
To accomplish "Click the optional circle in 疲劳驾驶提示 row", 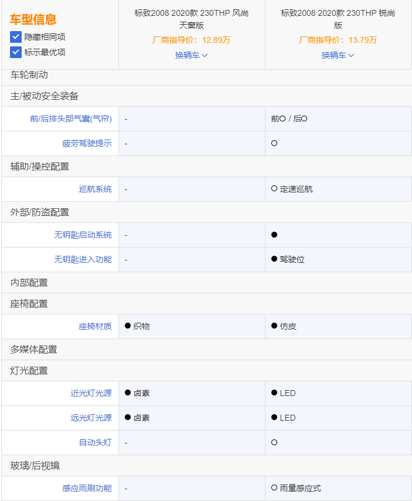I will 274,143.
